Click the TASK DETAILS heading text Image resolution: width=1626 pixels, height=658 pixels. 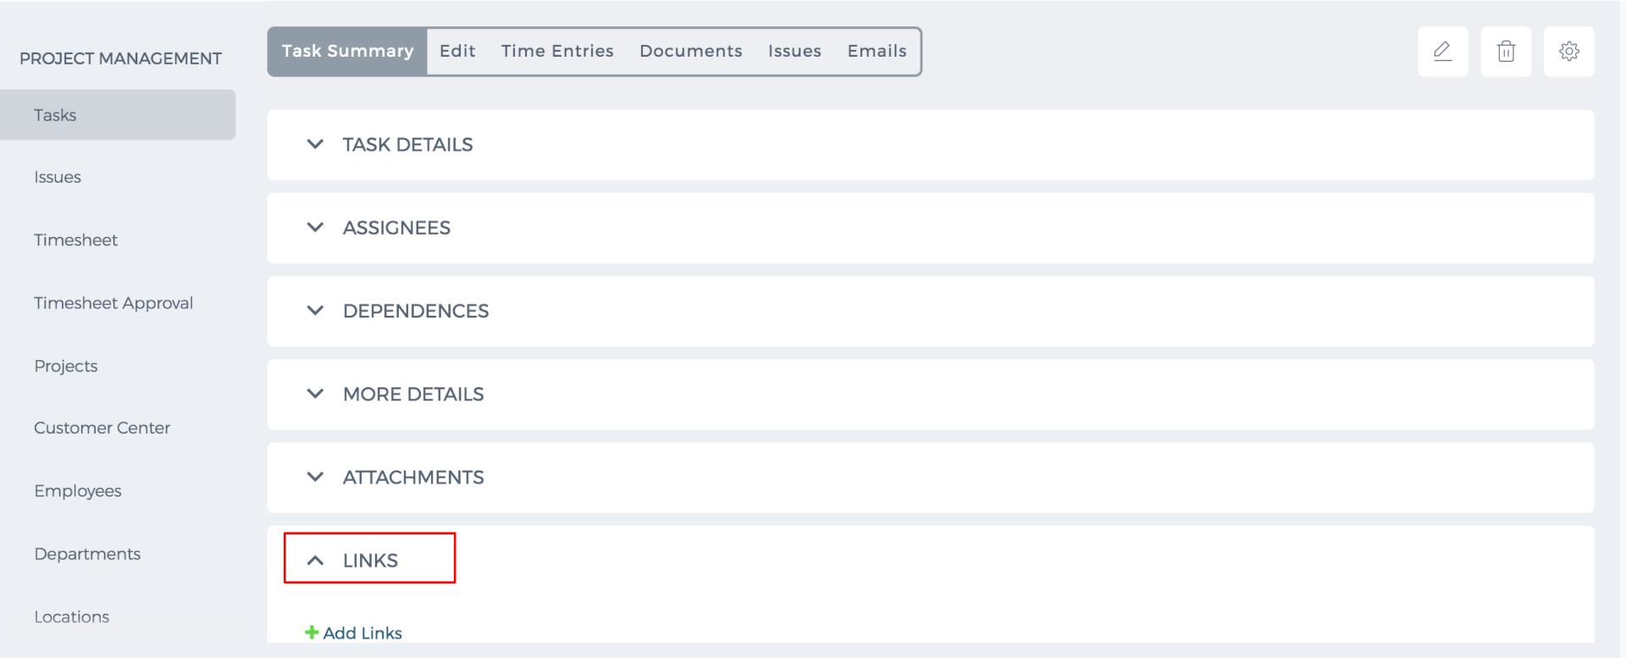pos(407,145)
